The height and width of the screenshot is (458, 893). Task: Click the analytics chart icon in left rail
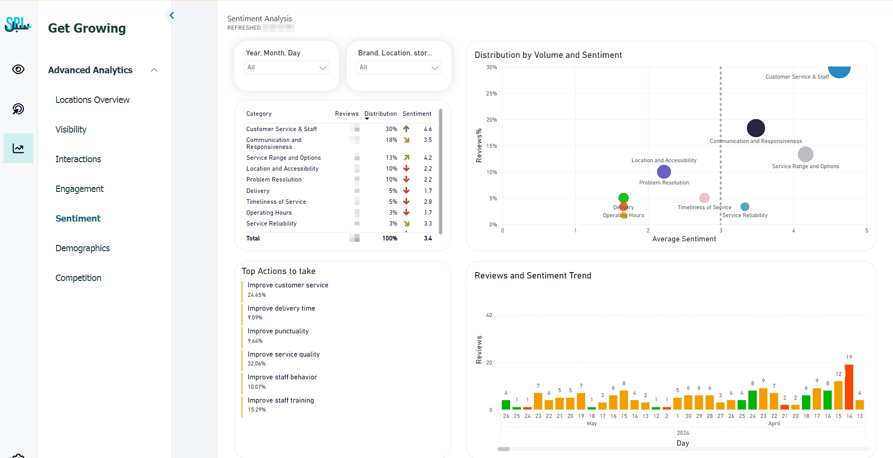coord(18,148)
